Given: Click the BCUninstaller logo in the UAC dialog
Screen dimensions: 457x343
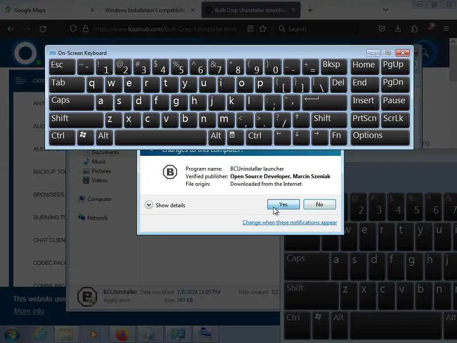Looking at the screenshot, I should click(x=170, y=172).
